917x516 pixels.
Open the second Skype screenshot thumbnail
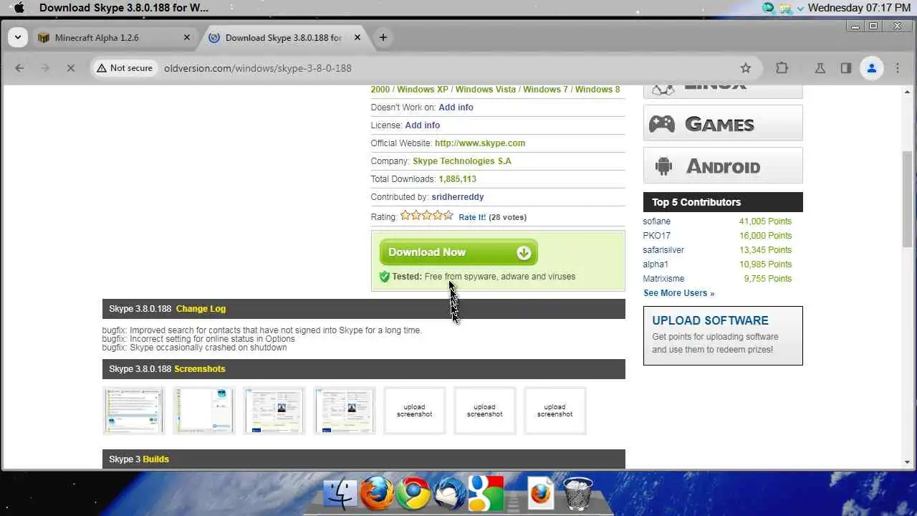click(x=203, y=411)
